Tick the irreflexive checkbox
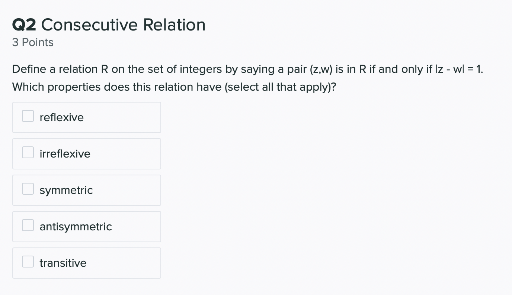Viewport: 512px width, 295px height. (x=28, y=152)
